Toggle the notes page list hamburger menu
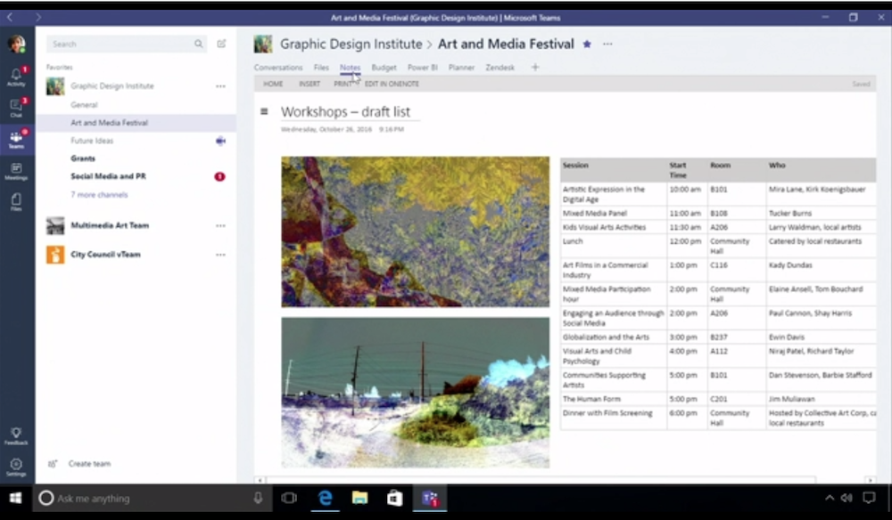The height and width of the screenshot is (520, 892). tap(264, 111)
